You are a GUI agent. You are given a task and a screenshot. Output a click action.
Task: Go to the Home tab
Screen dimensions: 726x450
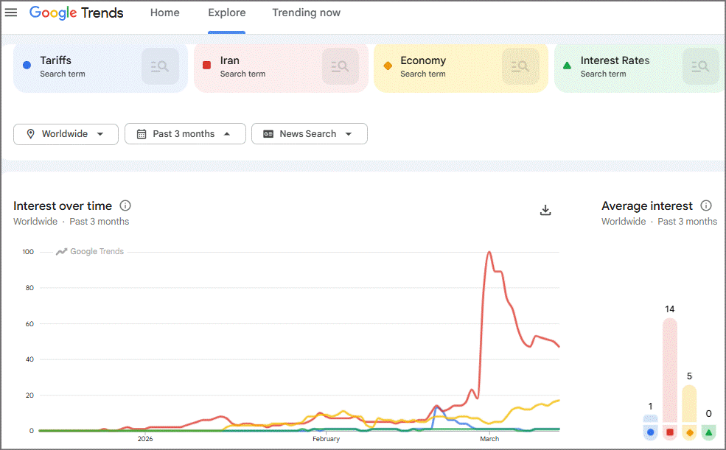point(165,13)
